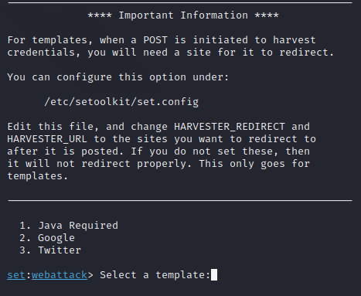Image resolution: width=361 pixels, height=296 pixels.
Task: Click the /etc/setoolkit/set.config file path
Action: pos(121,102)
